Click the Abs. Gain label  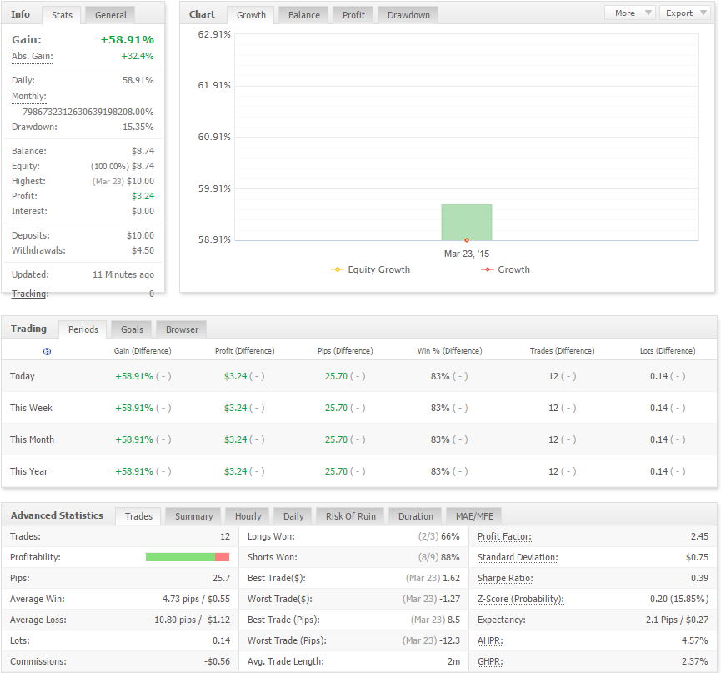pyautogui.click(x=33, y=57)
